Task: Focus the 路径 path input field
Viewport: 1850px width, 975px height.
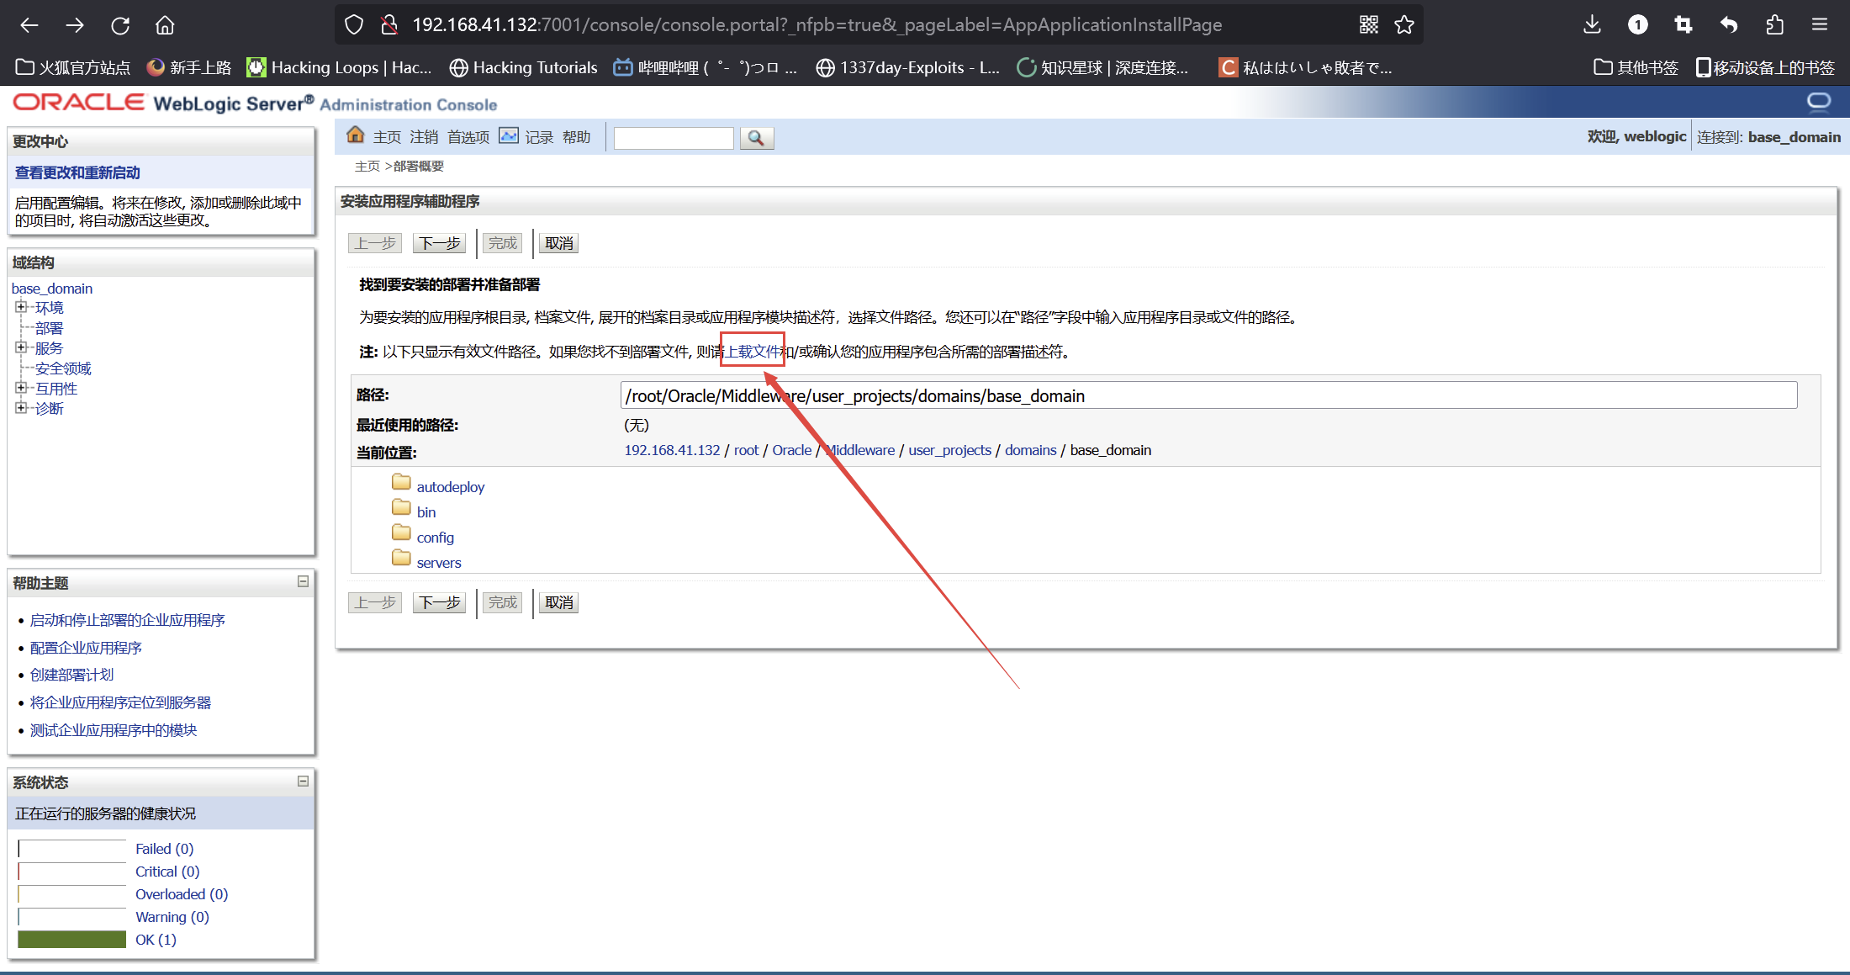Action: [x=1208, y=395]
